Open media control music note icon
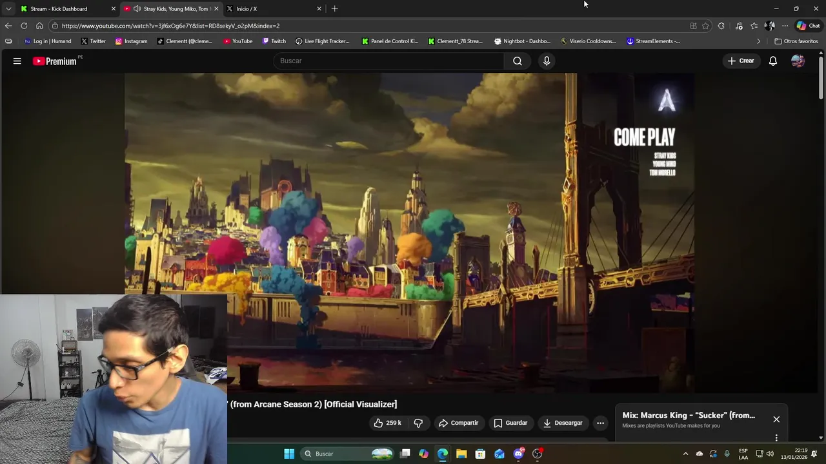The height and width of the screenshot is (464, 826). (739, 26)
